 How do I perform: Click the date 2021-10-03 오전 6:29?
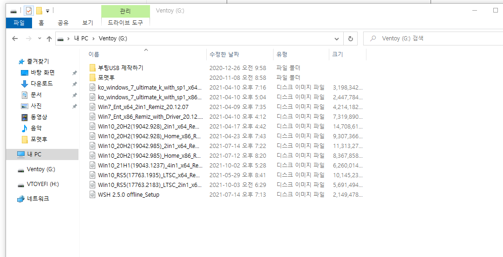coord(238,185)
